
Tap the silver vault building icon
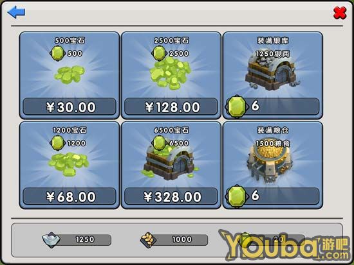[271, 73]
